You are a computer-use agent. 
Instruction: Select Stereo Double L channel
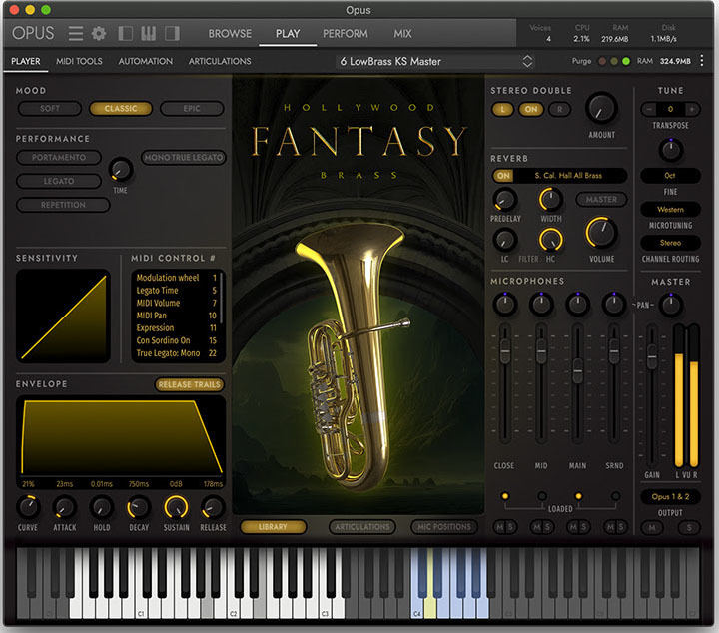[x=502, y=109]
